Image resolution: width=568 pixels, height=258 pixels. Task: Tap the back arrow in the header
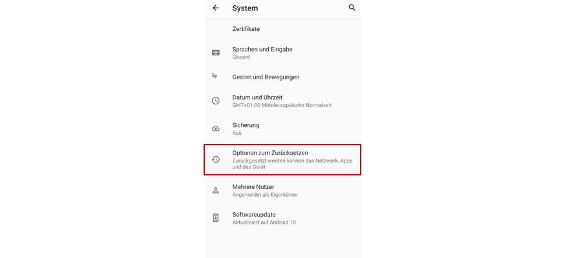tap(216, 8)
